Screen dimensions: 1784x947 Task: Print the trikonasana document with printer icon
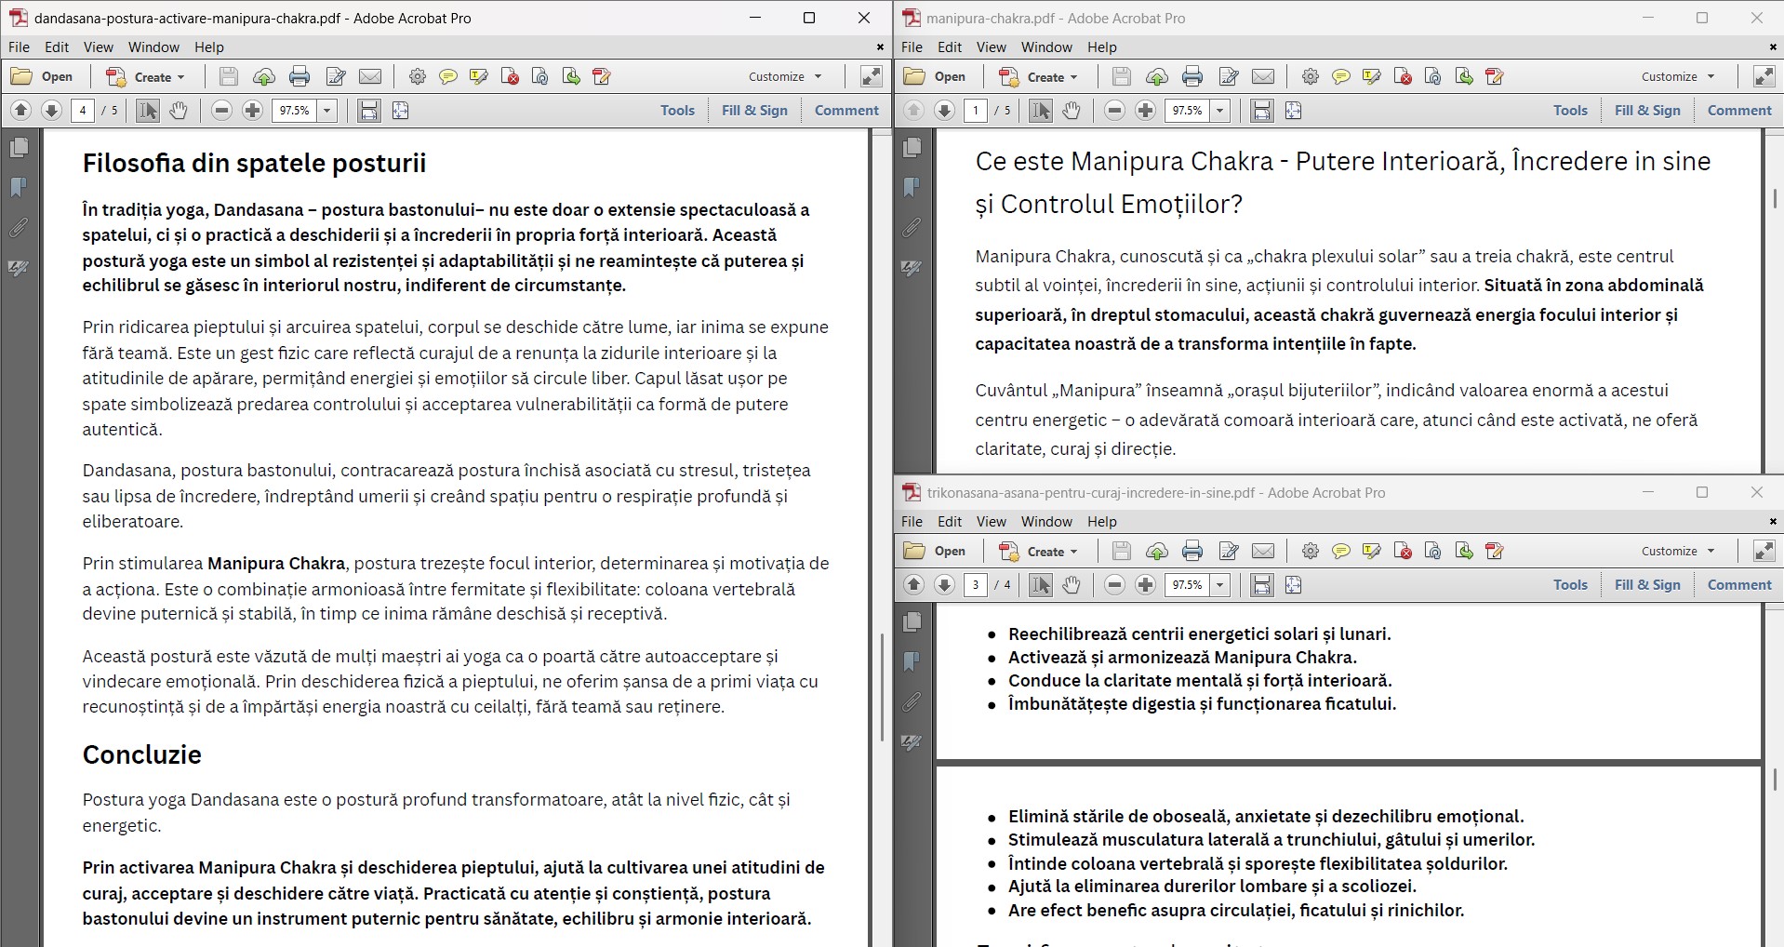tap(1192, 551)
